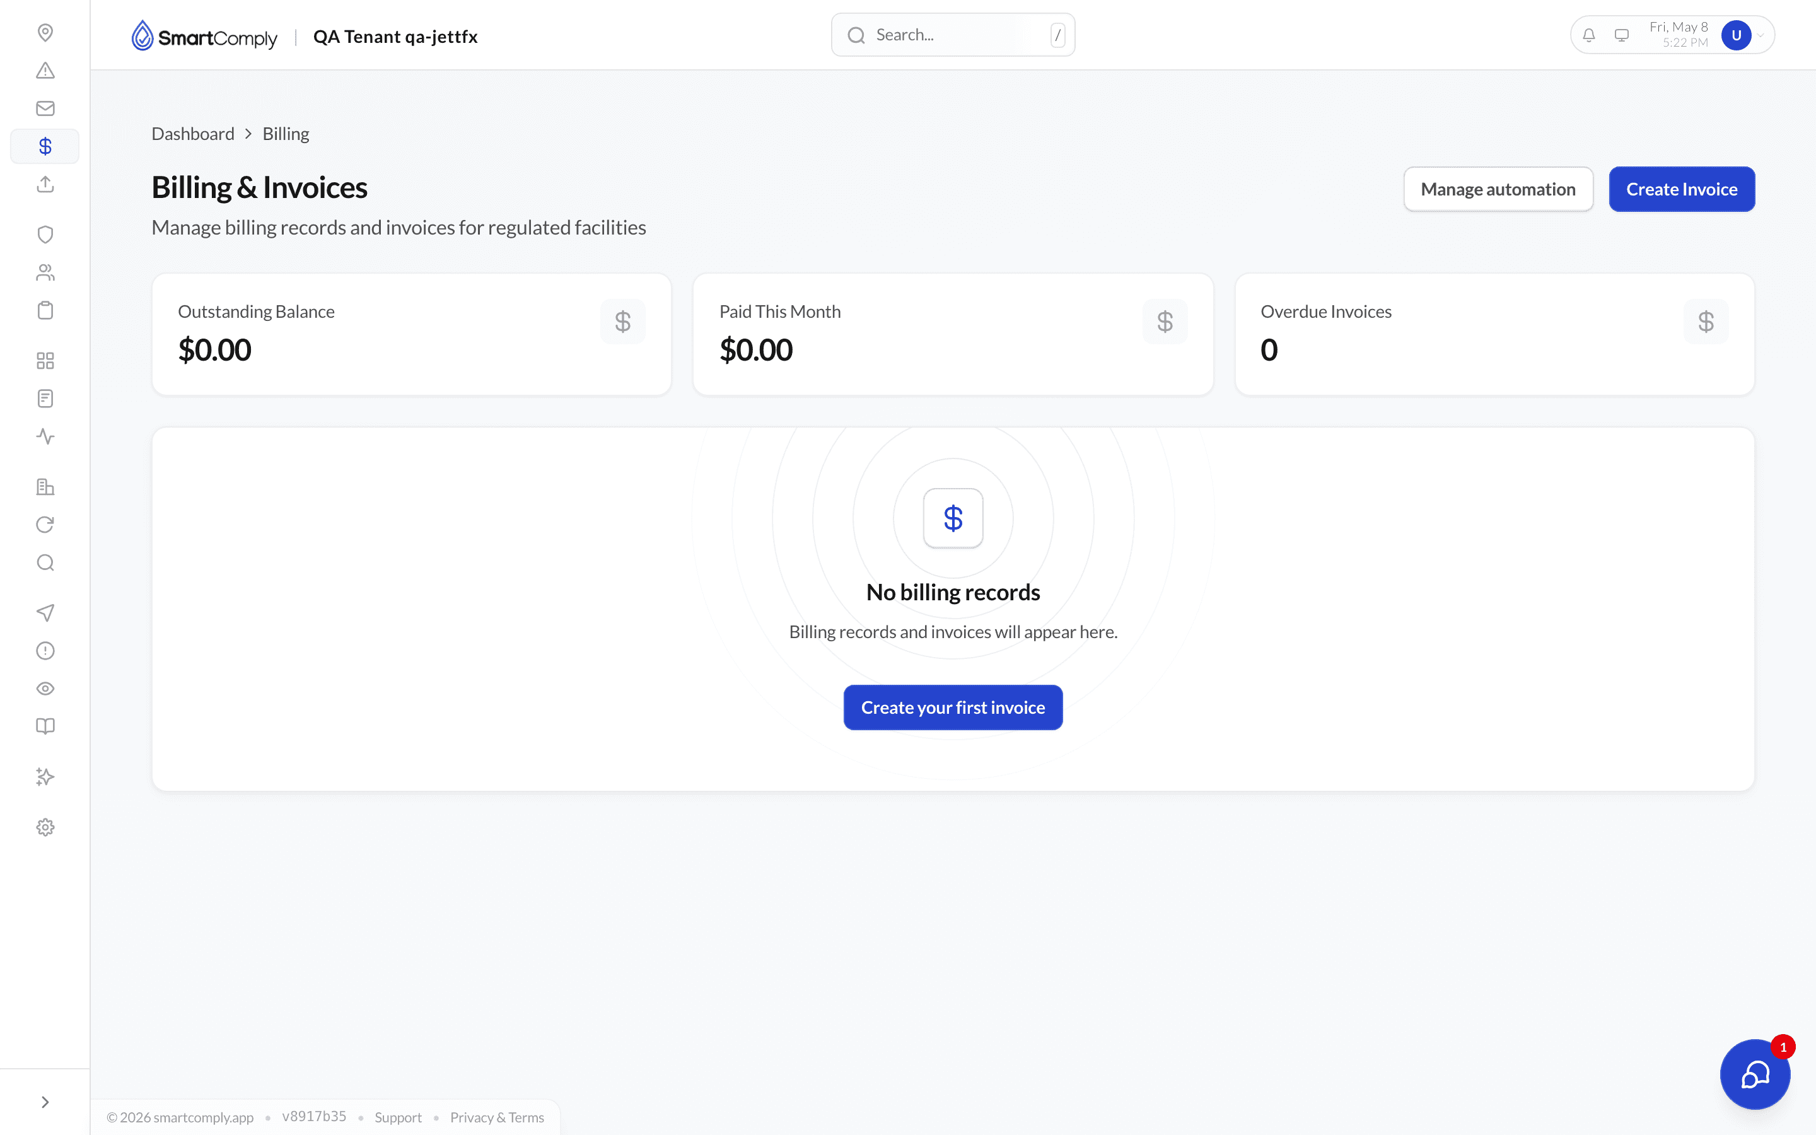This screenshot has height=1135, width=1816.
Task: Open notifications bell icon
Action: [1588, 35]
